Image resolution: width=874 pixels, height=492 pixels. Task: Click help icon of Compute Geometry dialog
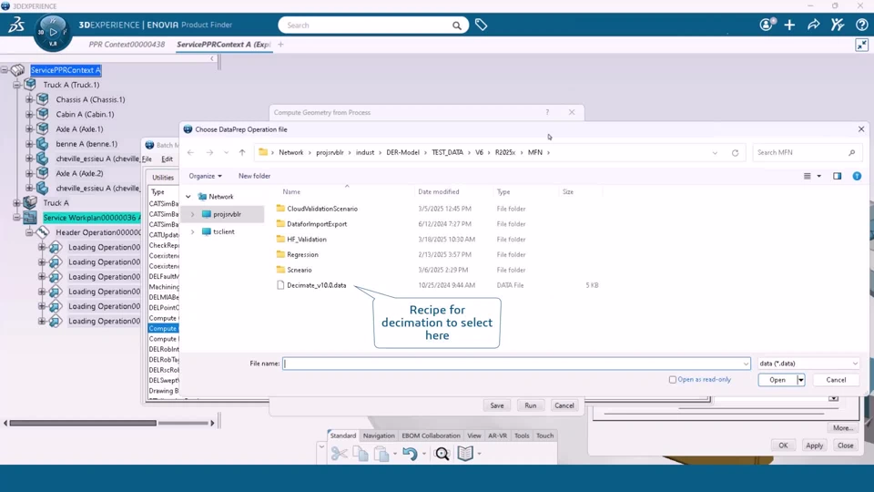[x=547, y=112]
